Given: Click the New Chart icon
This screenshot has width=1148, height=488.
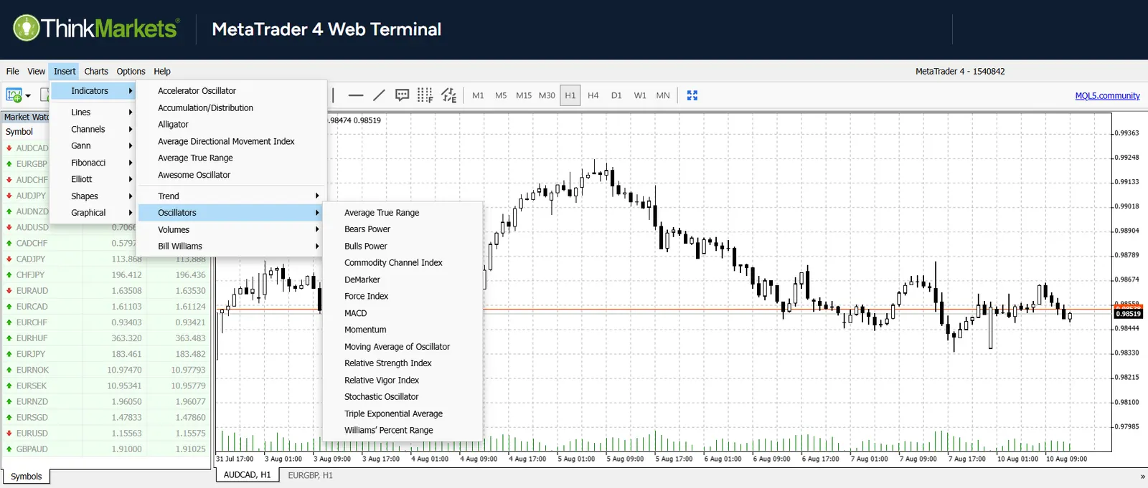Looking at the screenshot, I should [x=14, y=95].
